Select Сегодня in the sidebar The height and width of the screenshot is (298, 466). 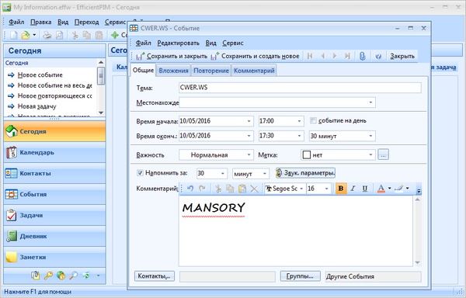[54, 131]
